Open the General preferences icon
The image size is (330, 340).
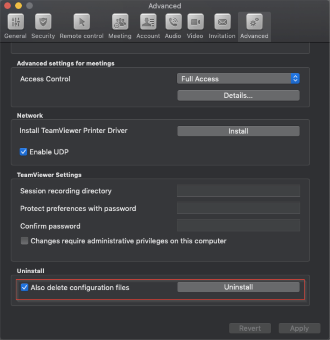(15, 22)
